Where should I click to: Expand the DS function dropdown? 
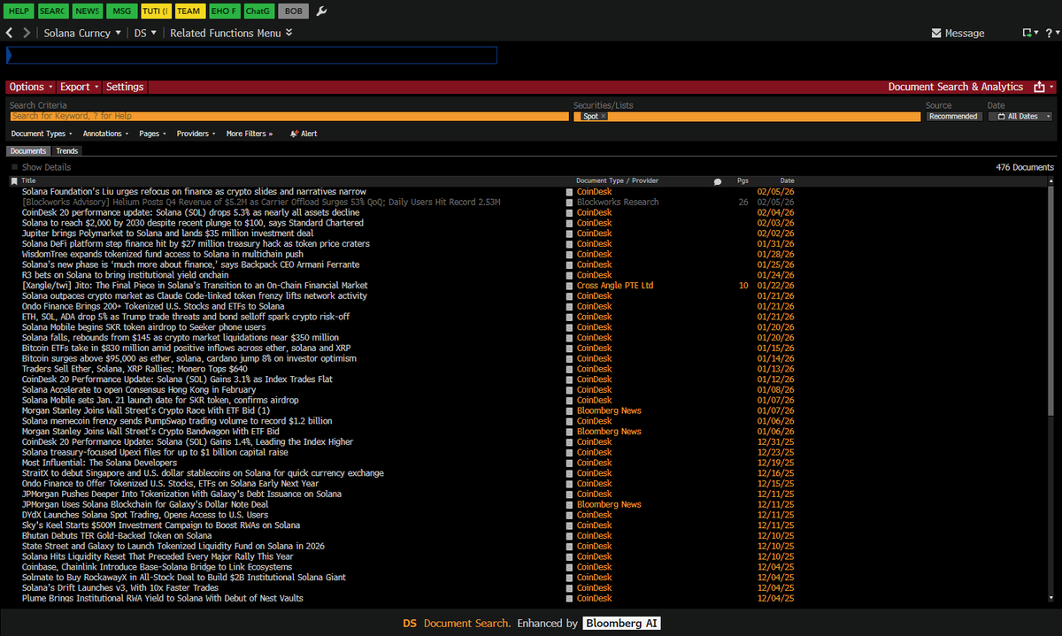(145, 33)
